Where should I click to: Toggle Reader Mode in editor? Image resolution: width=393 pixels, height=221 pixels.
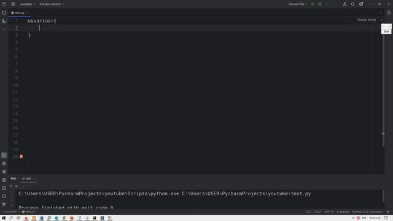pos(367,20)
